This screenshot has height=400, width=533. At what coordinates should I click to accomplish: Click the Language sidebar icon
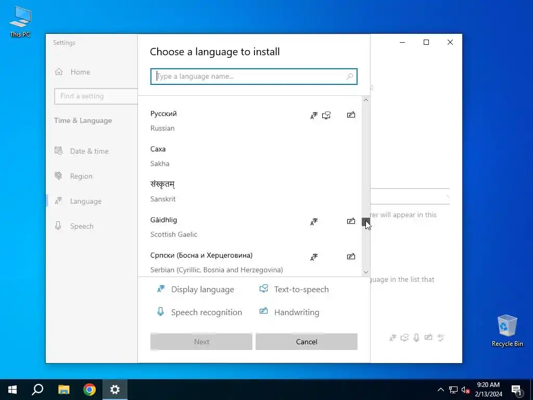[58, 201]
